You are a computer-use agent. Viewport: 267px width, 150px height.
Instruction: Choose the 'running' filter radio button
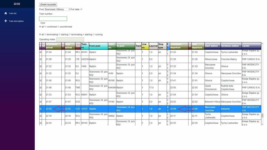[94, 34]
